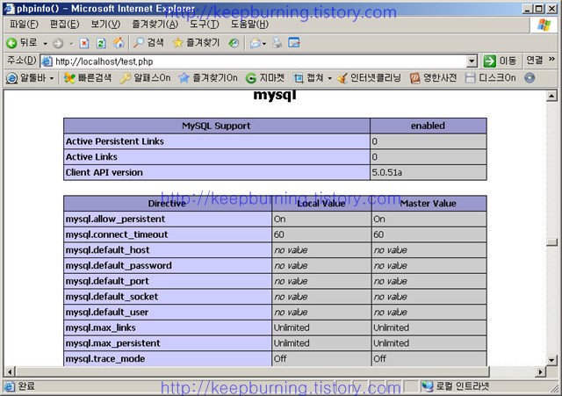The width and height of the screenshot is (562, 396).
Task: Click the mysql.max_links directive cell
Action: [x=168, y=328]
